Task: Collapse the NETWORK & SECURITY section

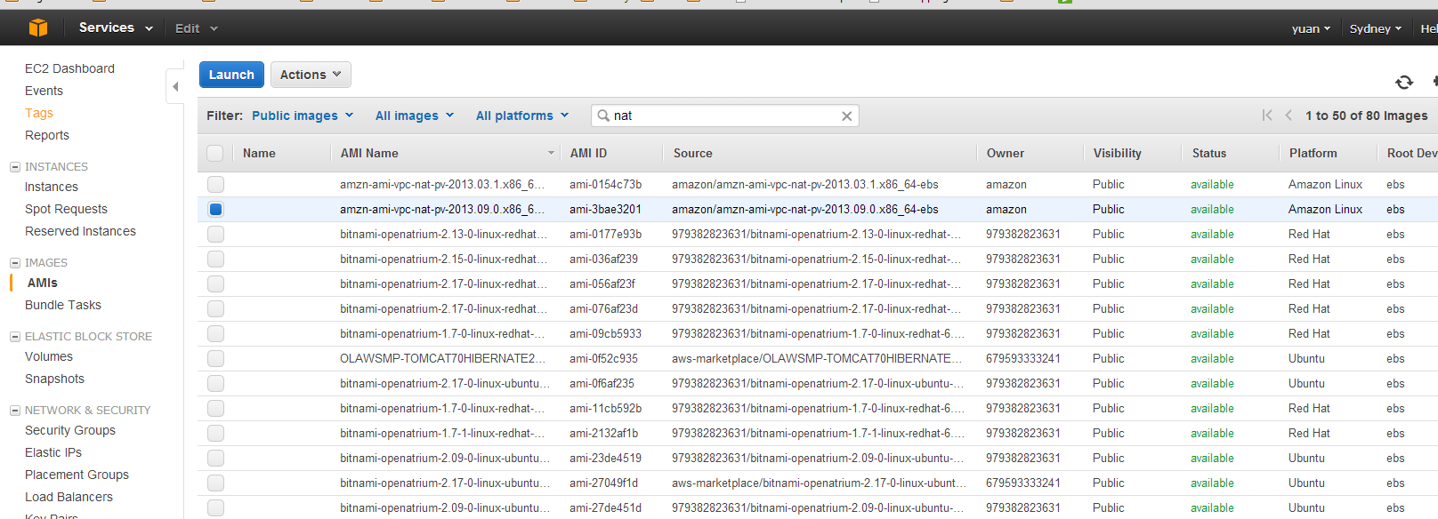Action: point(14,411)
